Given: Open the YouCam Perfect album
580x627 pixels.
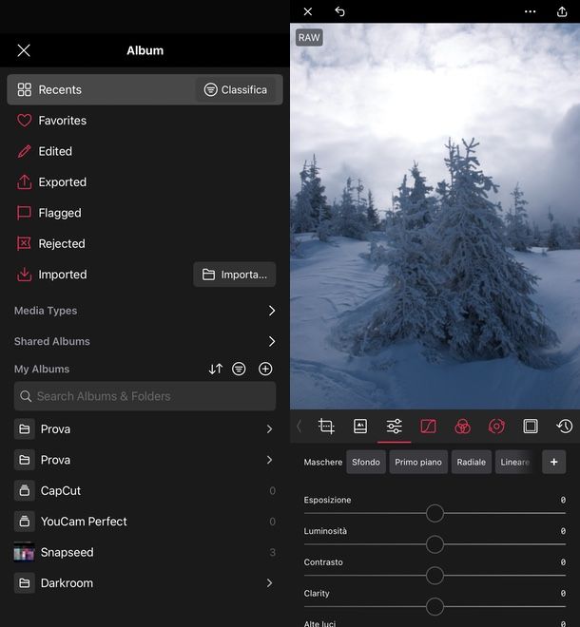Looking at the screenshot, I should pos(145,522).
